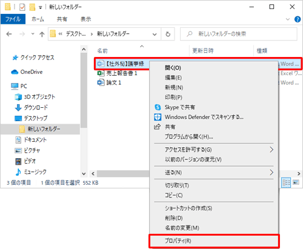
Task: Click the 種類 column header
Action: 262,51
